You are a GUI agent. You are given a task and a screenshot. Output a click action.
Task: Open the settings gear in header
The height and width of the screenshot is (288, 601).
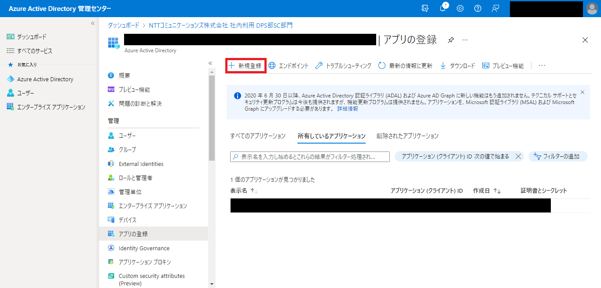pos(460,8)
